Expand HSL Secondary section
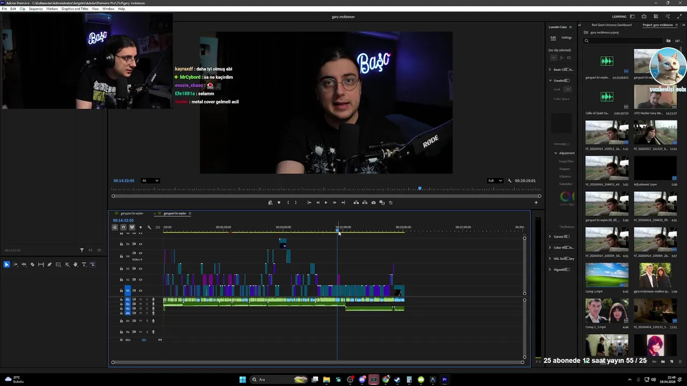 pyautogui.click(x=550, y=258)
